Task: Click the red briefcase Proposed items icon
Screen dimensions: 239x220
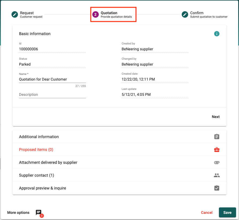Action: (217, 150)
